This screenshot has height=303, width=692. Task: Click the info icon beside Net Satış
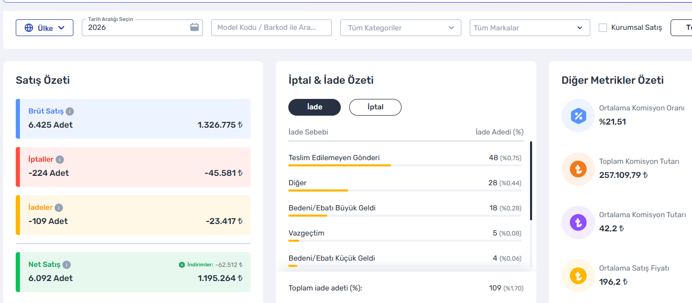(x=67, y=265)
